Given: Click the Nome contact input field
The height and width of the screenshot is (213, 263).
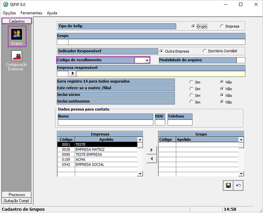Looking at the screenshot, I should point(105,122).
